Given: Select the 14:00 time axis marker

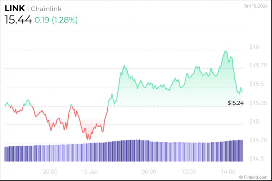Looking at the screenshot, I should 229,171.
